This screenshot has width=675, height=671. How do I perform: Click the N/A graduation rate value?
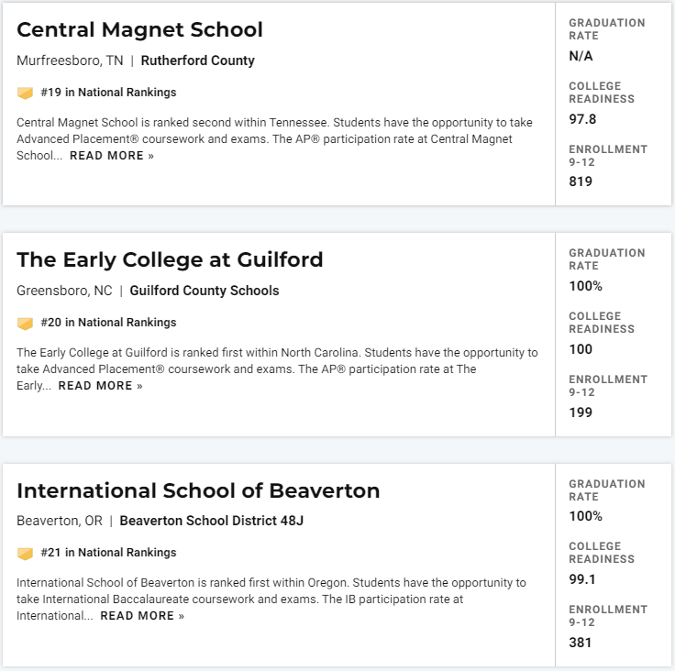[581, 56]
